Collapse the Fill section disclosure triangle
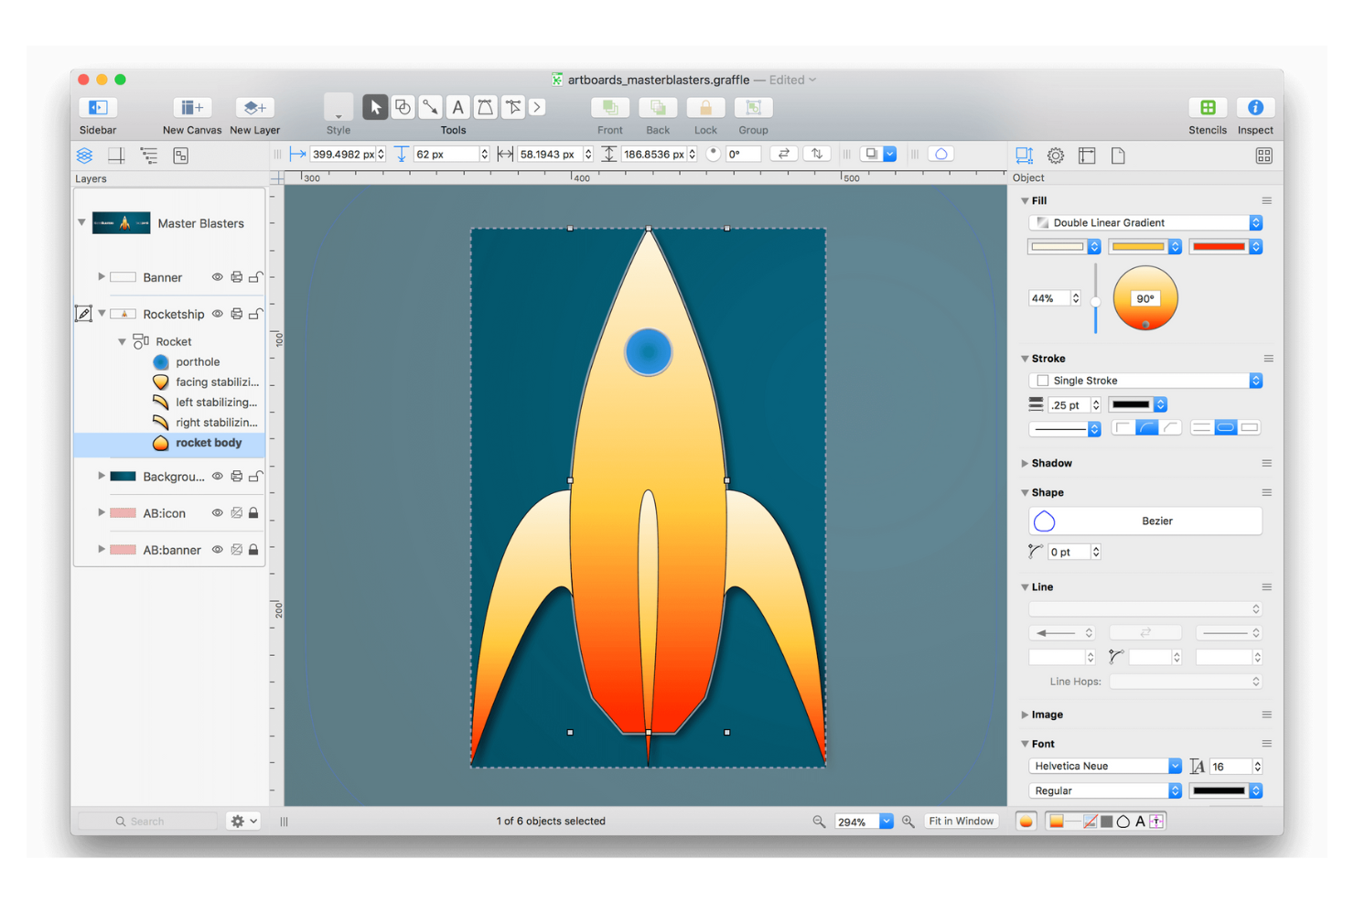 [1026, 199]
